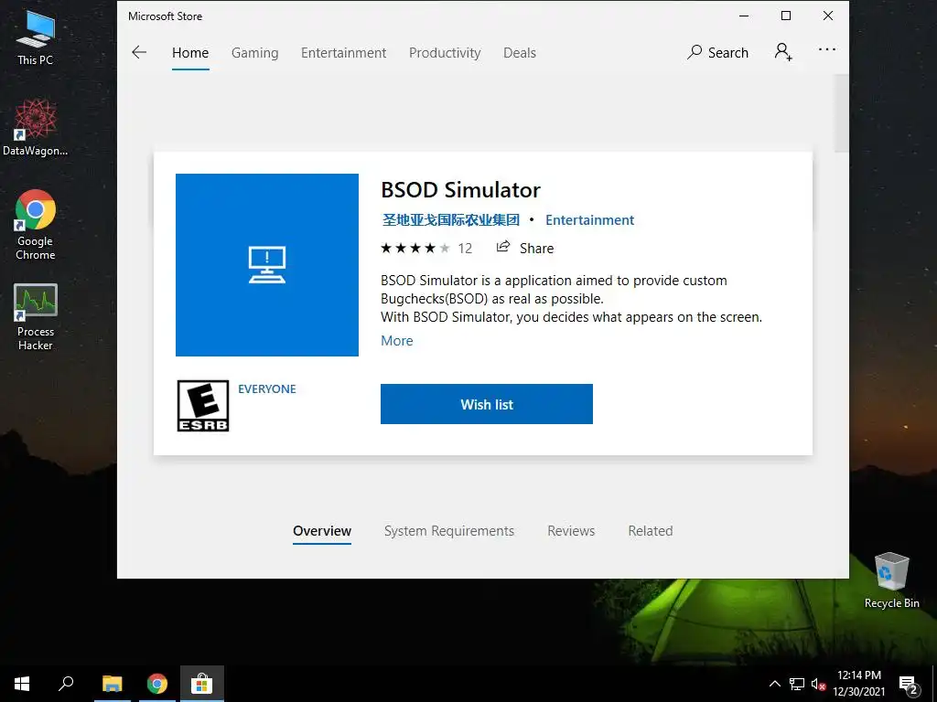Viewport: 937px width, 702px height.
Task: Switch to the Gaming tab
Action: pos(254,52)
